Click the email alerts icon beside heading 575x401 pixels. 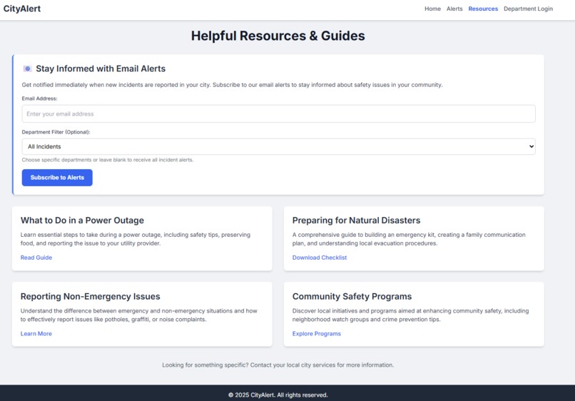click(28, 68)
